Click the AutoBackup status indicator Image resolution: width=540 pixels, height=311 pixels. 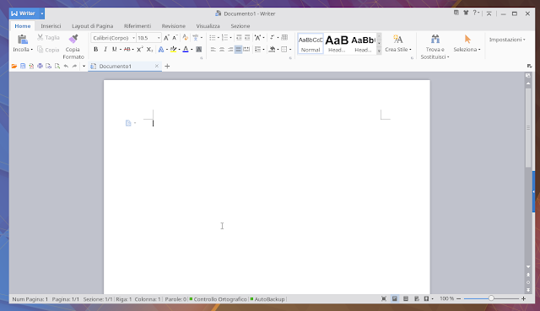[x=267, y=299]
